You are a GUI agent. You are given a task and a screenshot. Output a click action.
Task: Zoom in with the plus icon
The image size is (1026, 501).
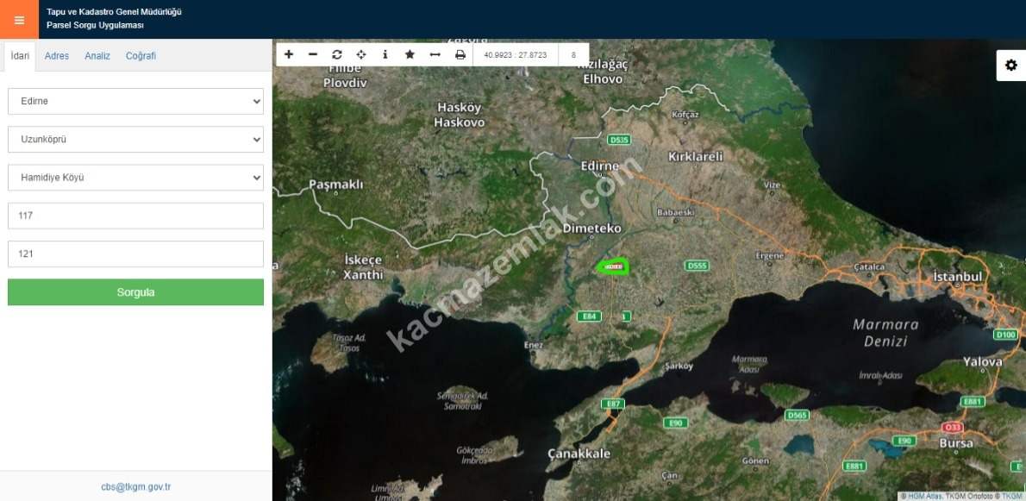289,54
